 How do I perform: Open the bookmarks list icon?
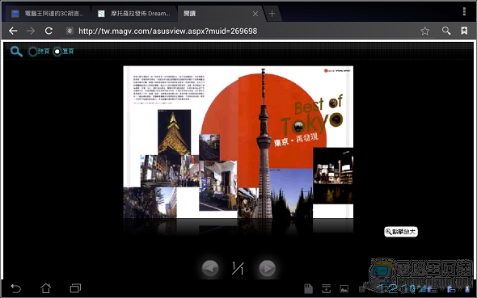coord(464,31)
